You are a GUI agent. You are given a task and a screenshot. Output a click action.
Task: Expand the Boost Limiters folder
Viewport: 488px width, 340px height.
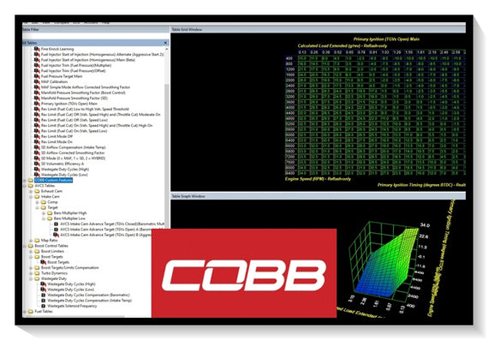click(x=31, y=251)
